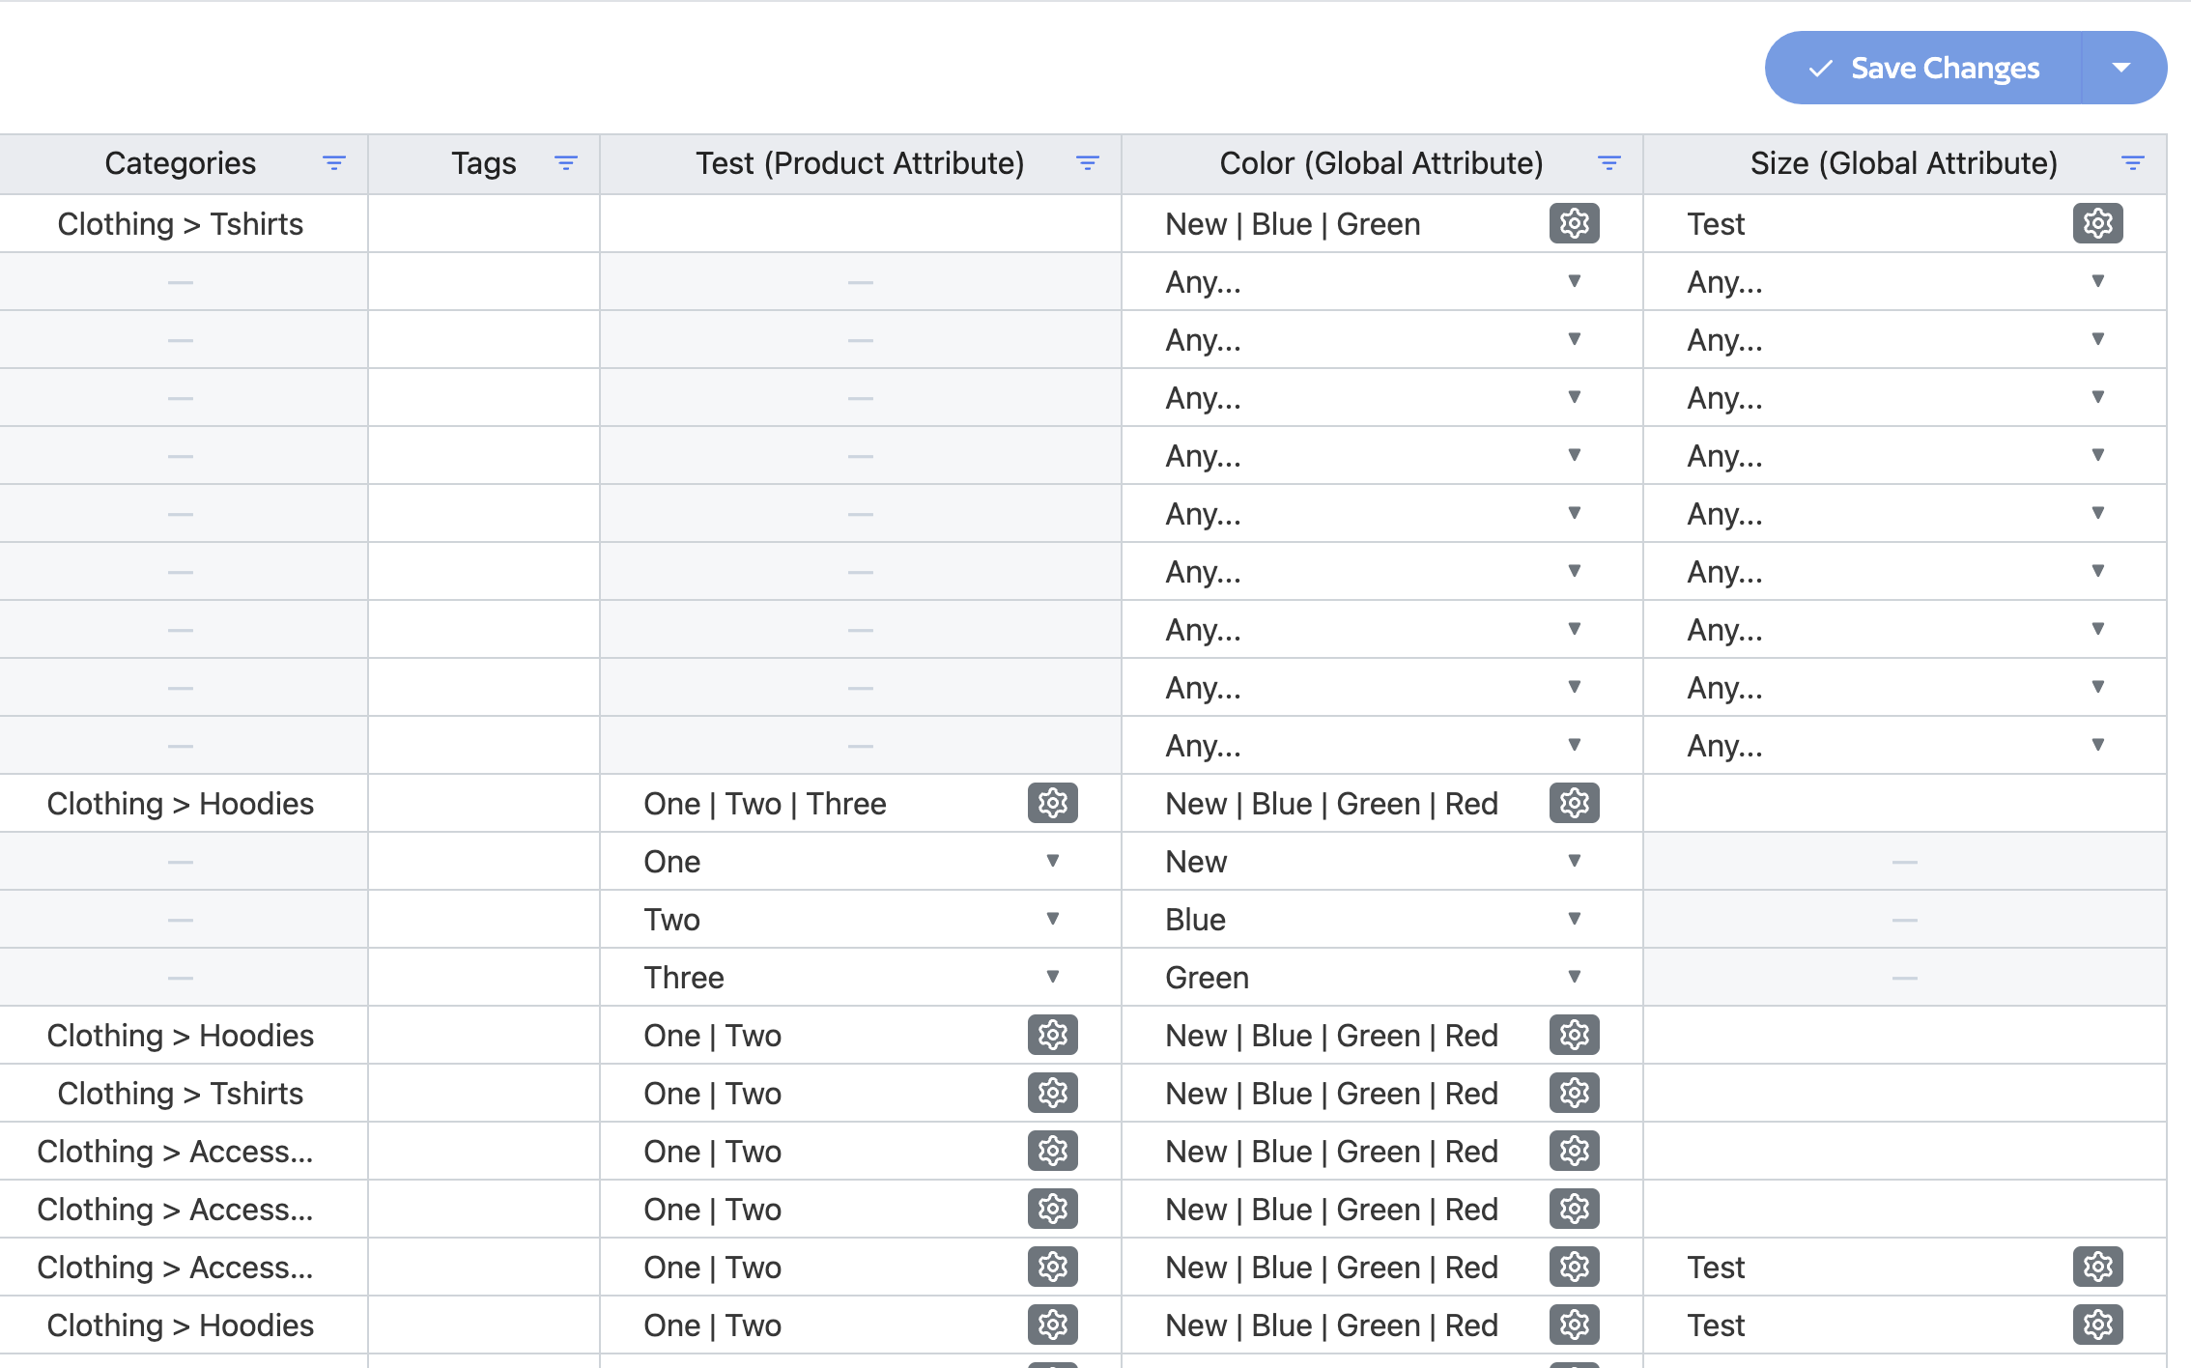
Task: Open the Categories column filter icon
Action: coord(334,163)
